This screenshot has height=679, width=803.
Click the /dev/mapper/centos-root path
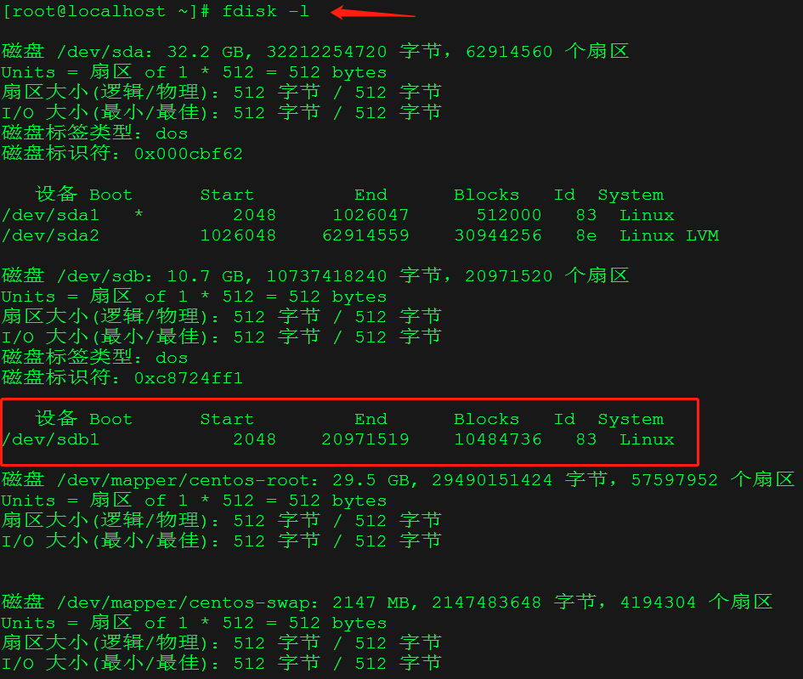[x=184, y=480]
